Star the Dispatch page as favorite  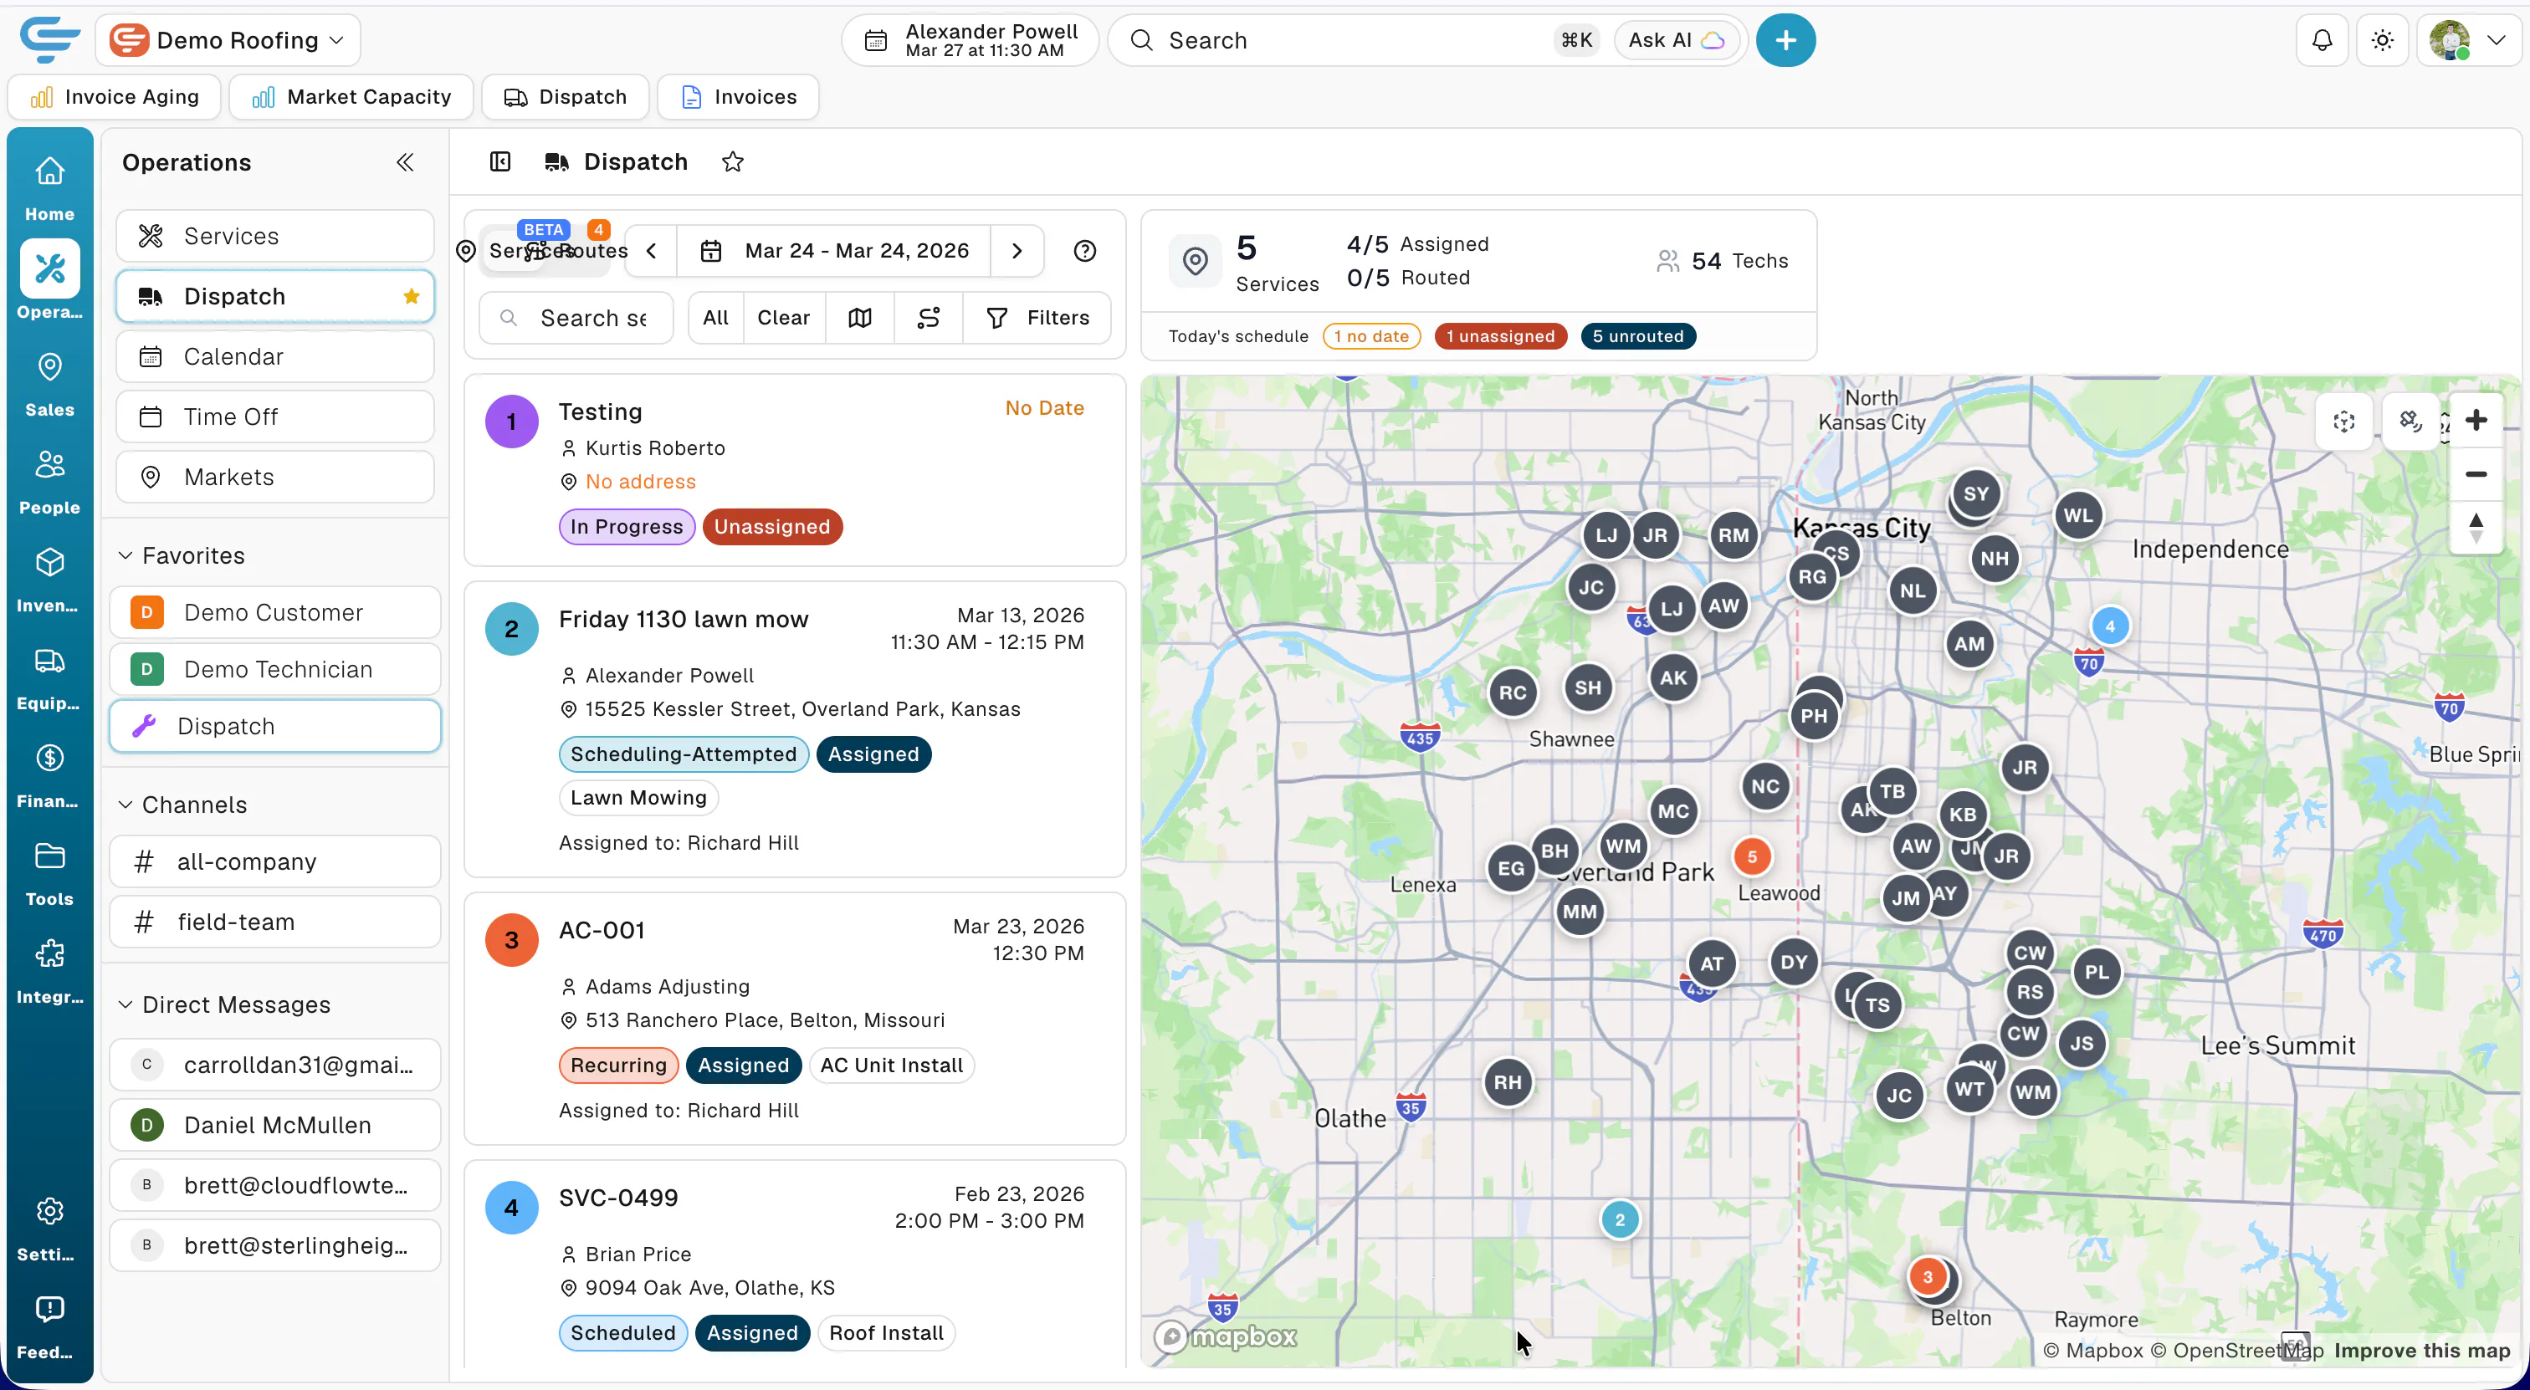click(733, 162)
